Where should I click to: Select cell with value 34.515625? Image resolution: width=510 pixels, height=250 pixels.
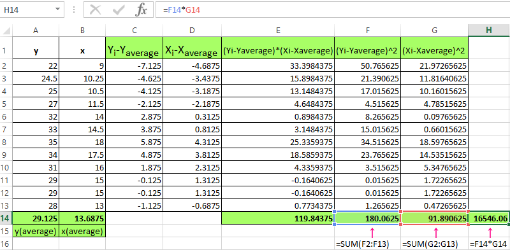[x=368, y=142]
